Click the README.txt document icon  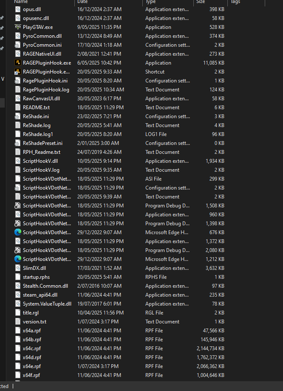pos(18,108)
